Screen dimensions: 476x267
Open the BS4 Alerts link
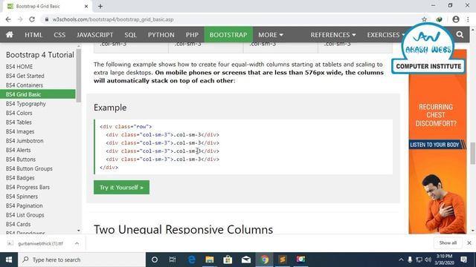click(x=18, y=150)
